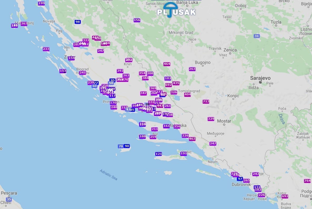Open the 35 marker near Pescara

pyautogui.click(x=9, y=200)
